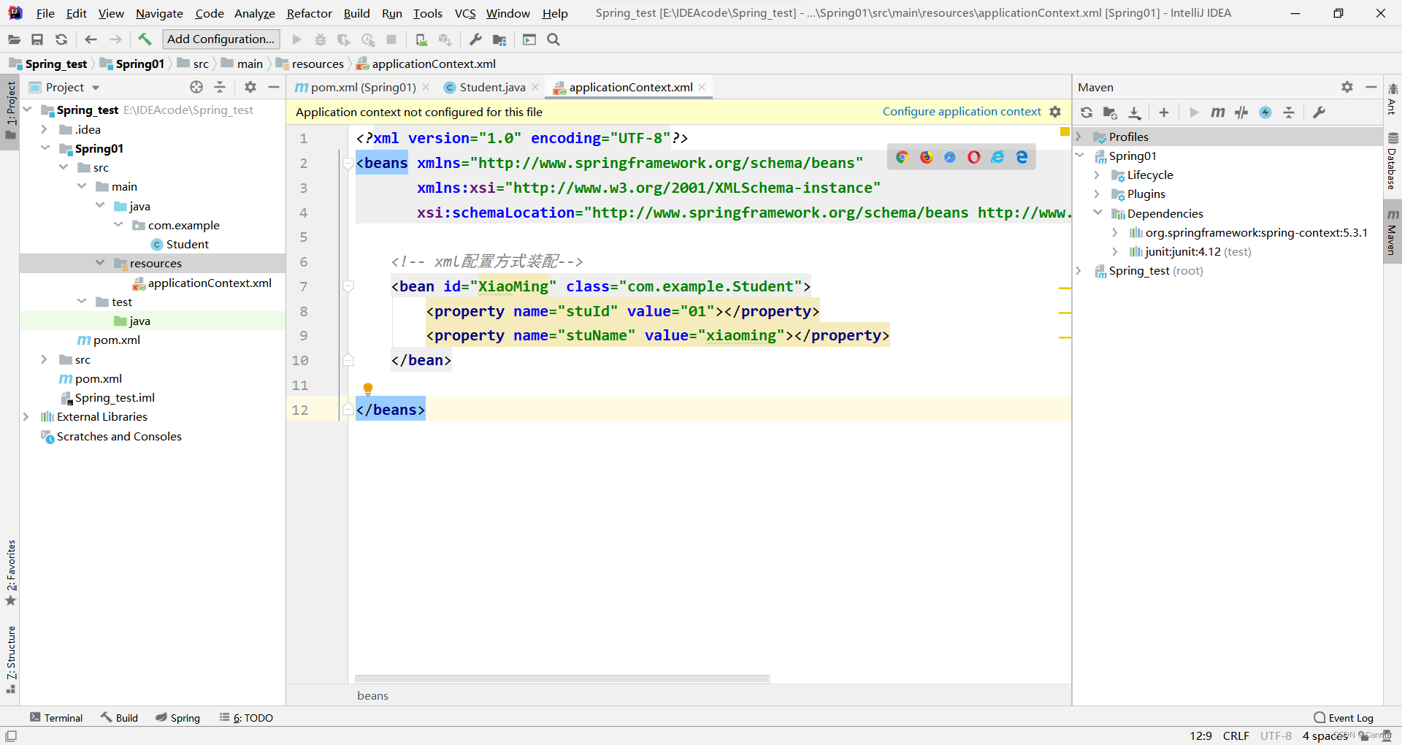Select applicationContext.xml in project tree
This screenshot has width=1402, height=745.
[x=202, y=283]
